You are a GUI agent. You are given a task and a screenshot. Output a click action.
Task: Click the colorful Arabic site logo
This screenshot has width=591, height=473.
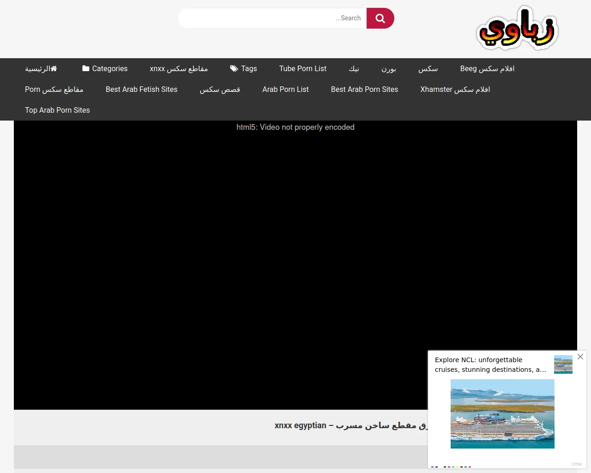point(517,29)
